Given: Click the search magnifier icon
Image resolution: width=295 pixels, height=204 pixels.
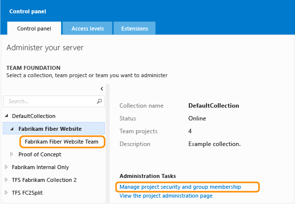Looking at the screenshot, I should coord(99,101).
